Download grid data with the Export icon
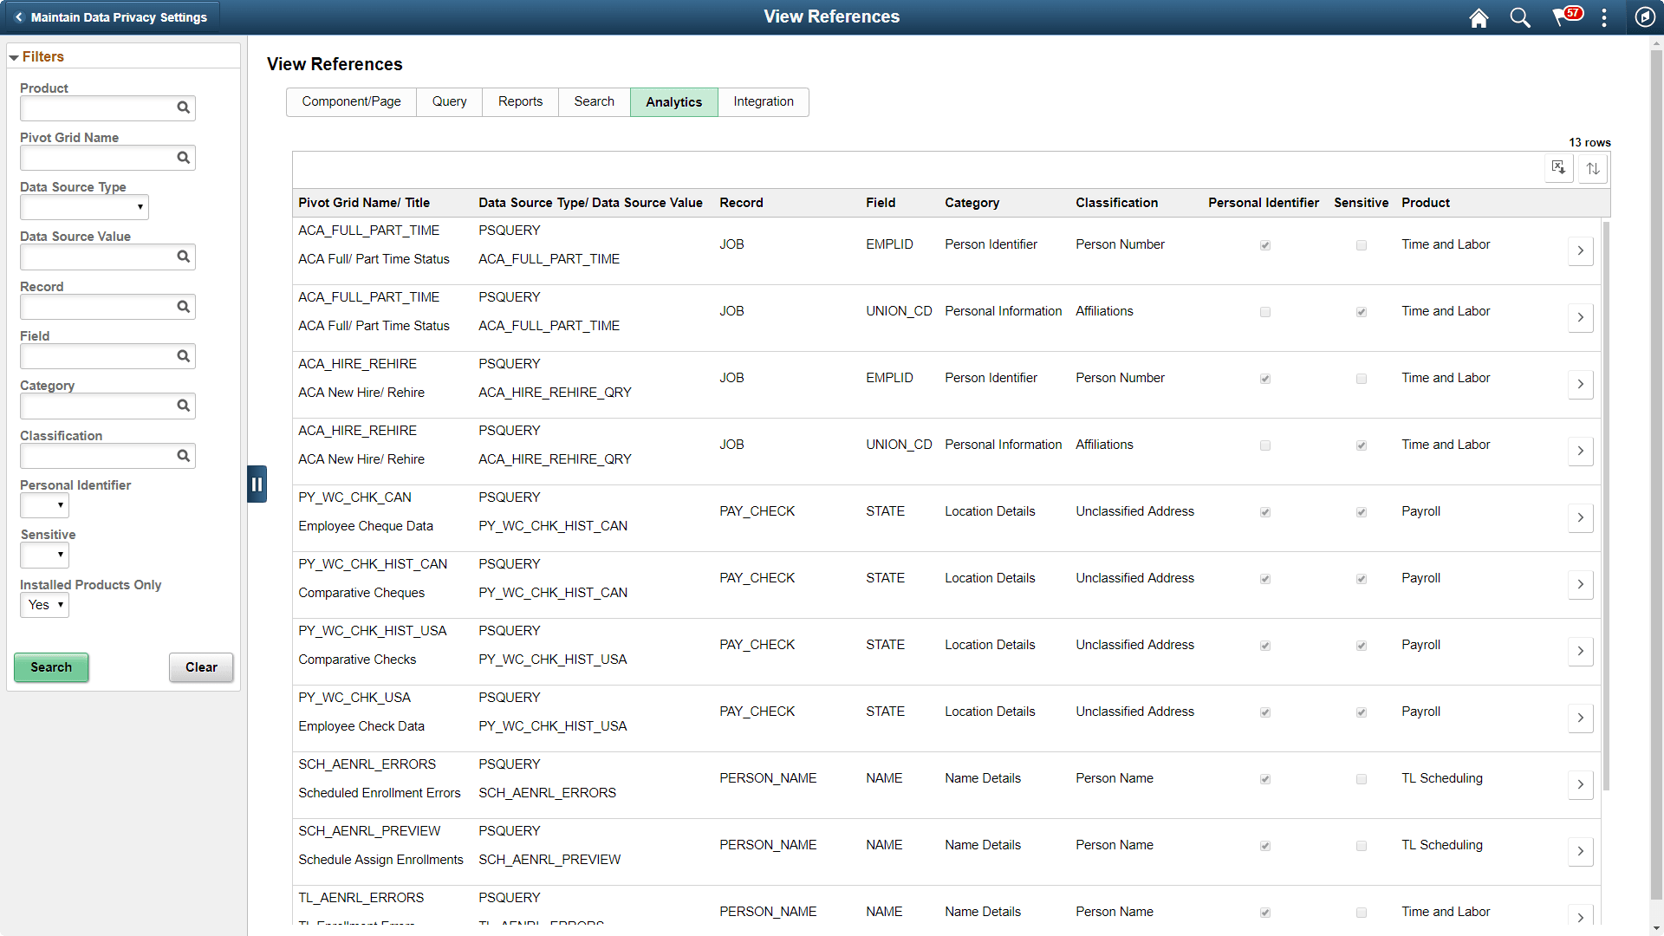Screen dimensions: 1664x936 pyautogui.click(x=1557, y=167)
